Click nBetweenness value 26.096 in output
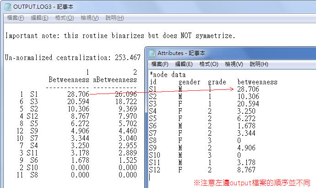Image resolution: width=316 pixels, height=188 pixels. coord(126,94)
